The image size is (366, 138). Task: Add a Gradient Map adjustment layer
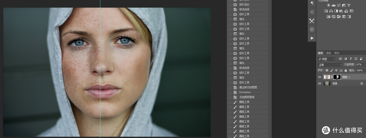coord(349,17)
